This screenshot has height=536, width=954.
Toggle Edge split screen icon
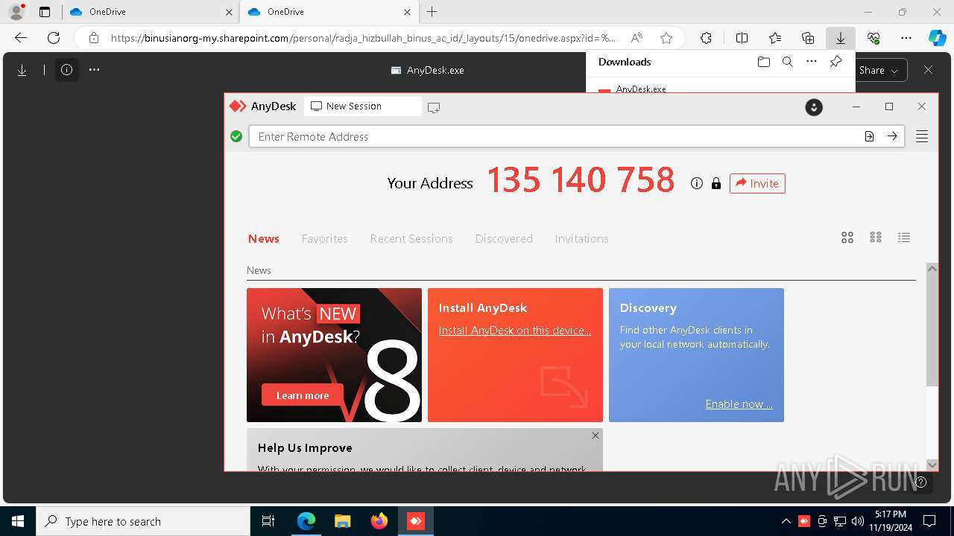tap(742, 38)
